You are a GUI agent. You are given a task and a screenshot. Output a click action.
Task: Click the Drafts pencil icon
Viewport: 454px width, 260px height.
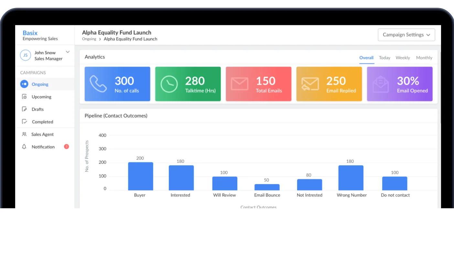click(24, 109)
